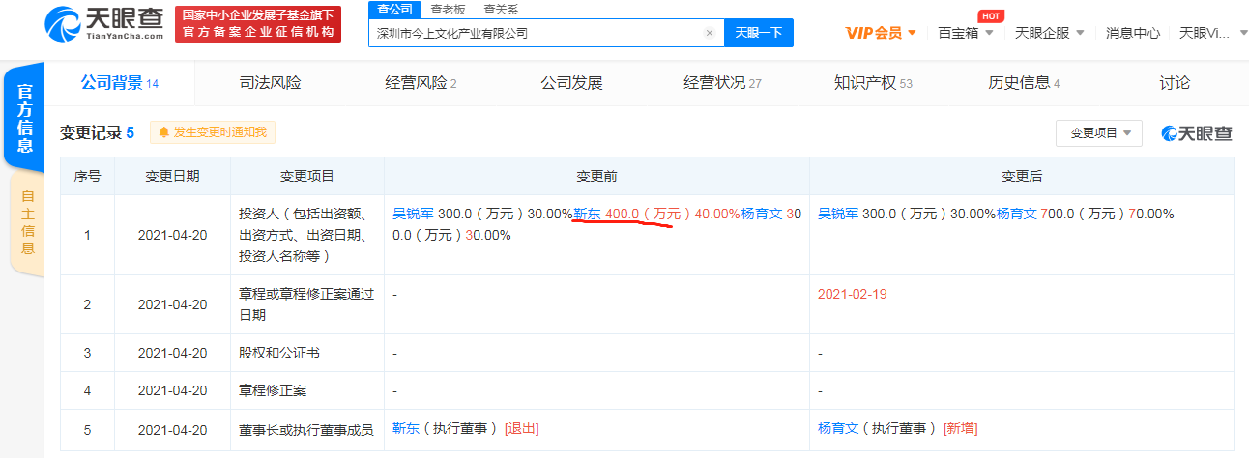Click the 变更前 column header

(x=596, y=176)
